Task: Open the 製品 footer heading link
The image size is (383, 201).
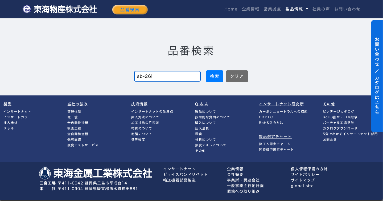Action: point(7,104)
